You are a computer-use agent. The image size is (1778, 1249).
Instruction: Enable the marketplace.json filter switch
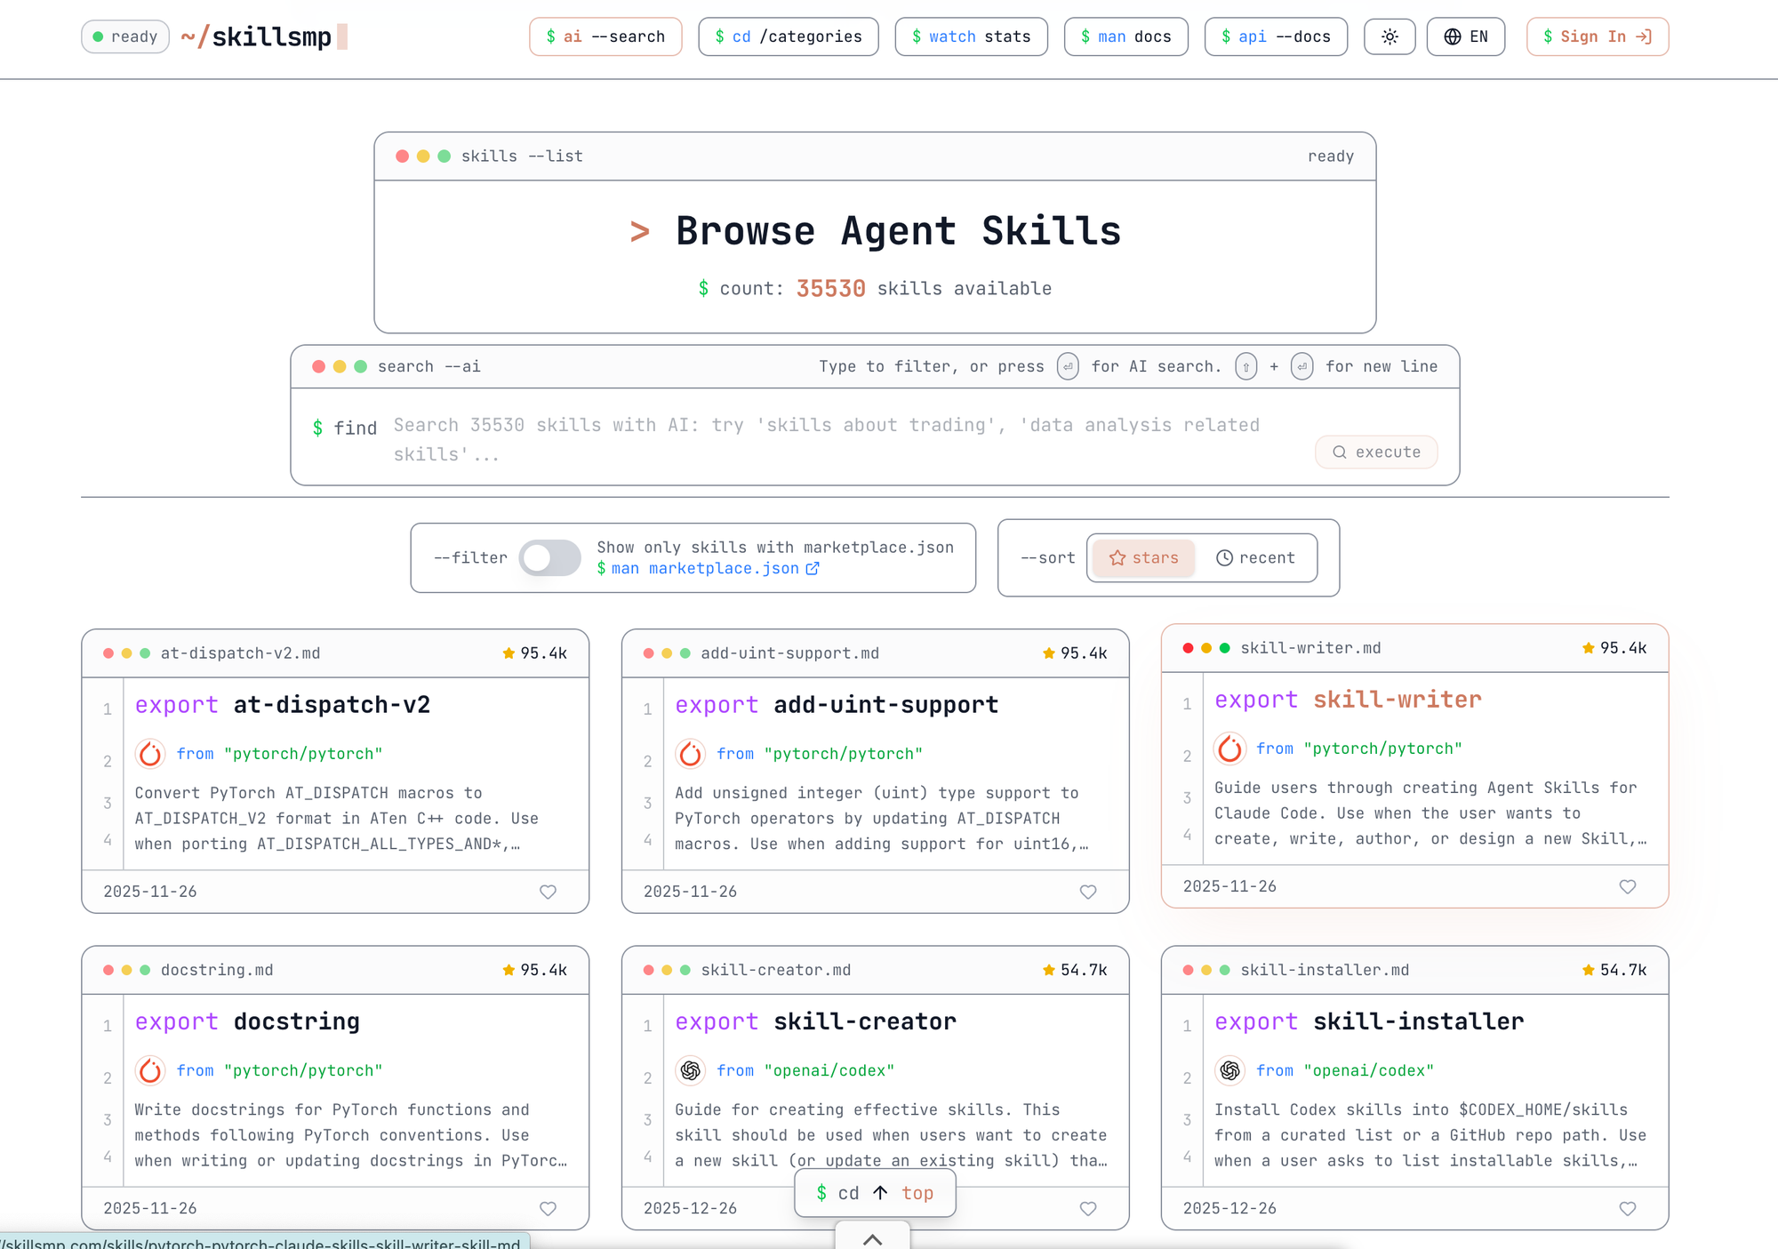coord(549,558)
